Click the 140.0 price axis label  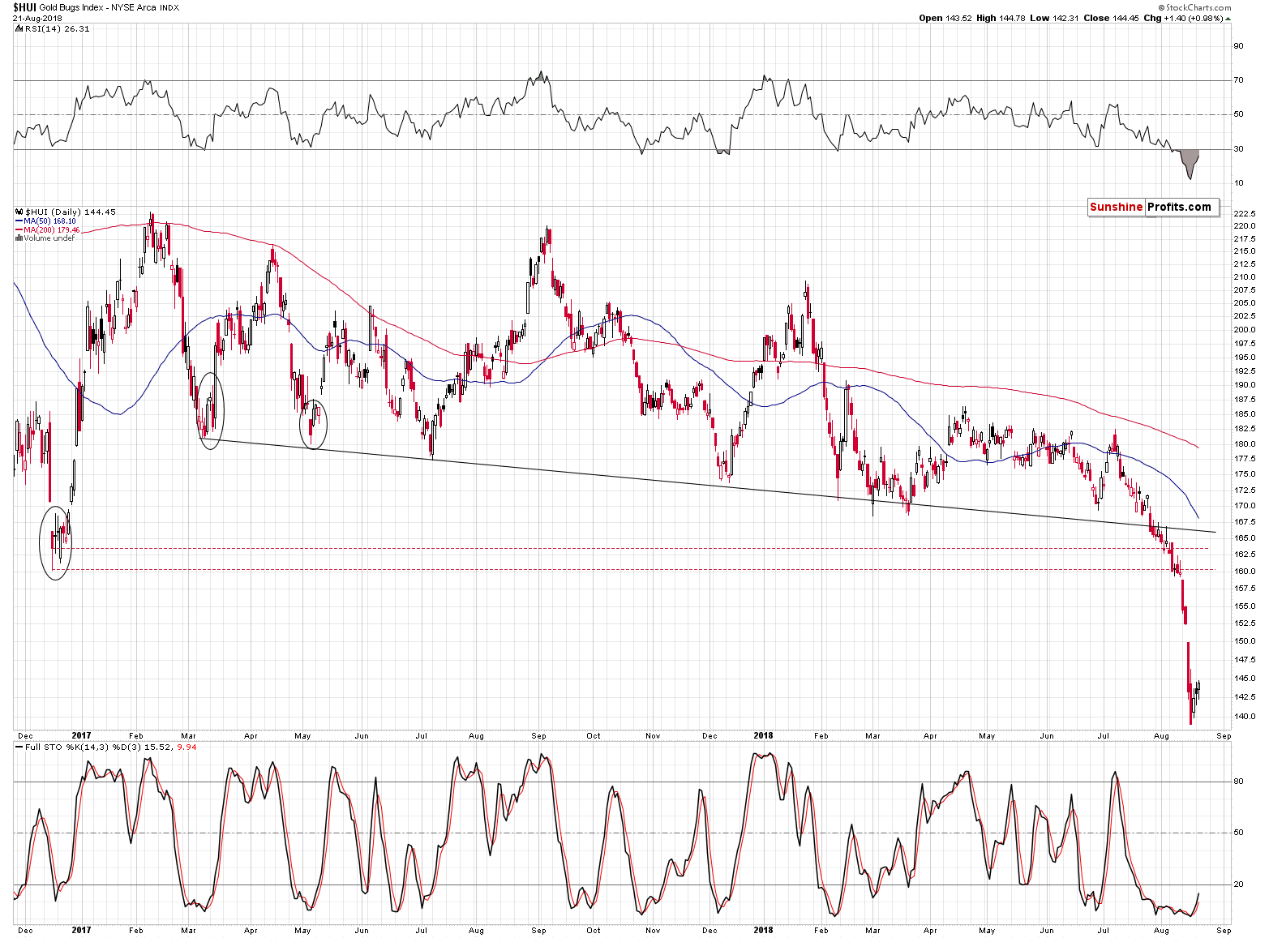1245,717
